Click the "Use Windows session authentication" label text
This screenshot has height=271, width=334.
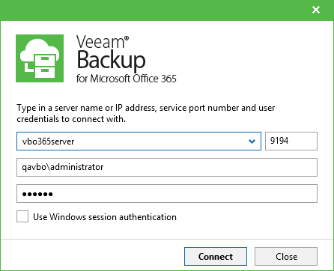[105, 217]
